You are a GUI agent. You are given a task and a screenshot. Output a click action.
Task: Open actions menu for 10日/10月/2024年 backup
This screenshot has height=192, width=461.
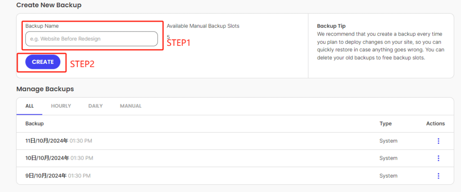[x=438, y=158]
